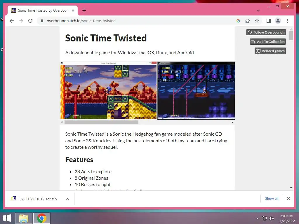Viewport: 299px width, 224px height.
Task: Go back using the browser back arrow
Action: 12,21
